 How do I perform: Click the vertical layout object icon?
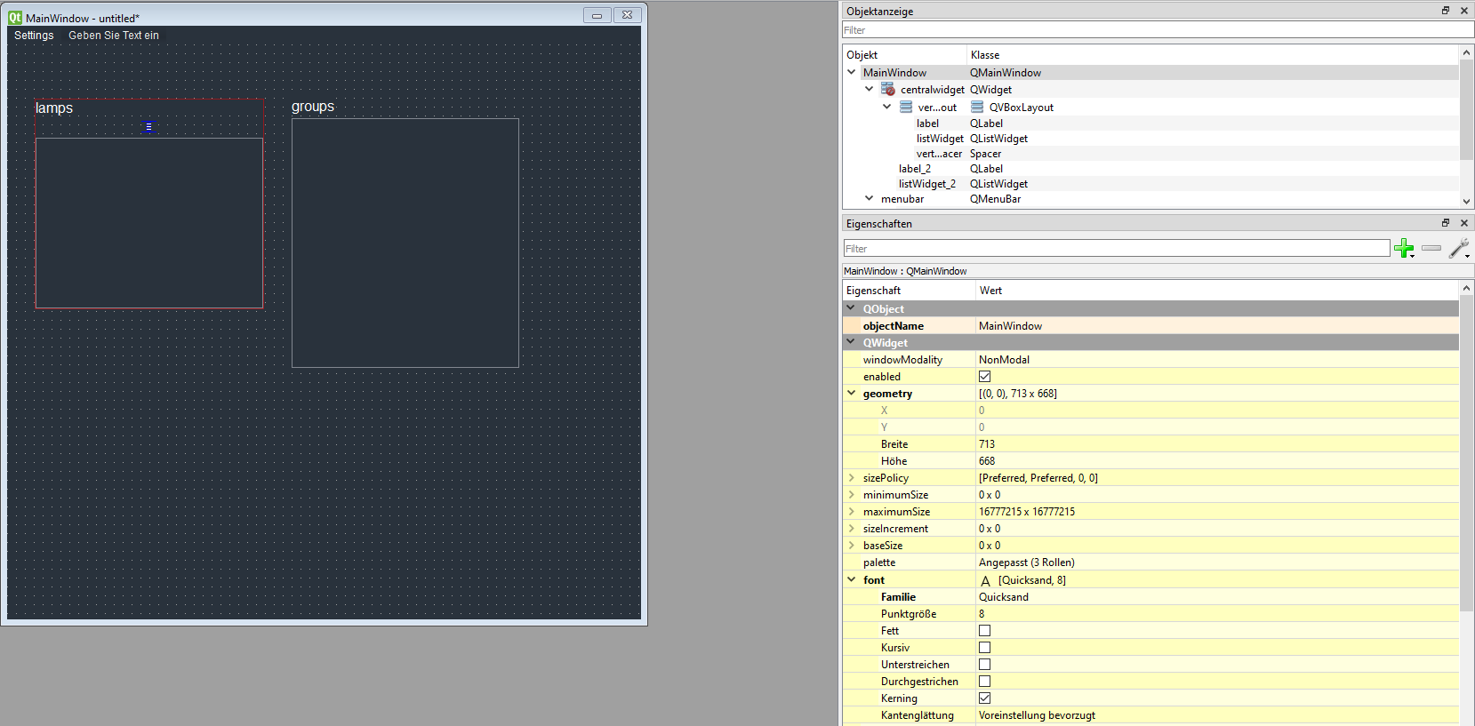coord(906,107)
